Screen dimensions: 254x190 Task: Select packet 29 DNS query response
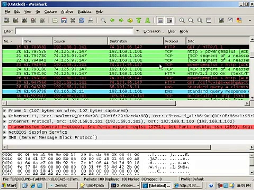coord(125,91)
